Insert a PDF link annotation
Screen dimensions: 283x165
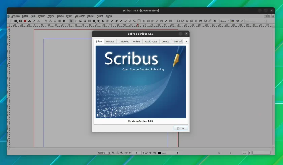[210, 21]
